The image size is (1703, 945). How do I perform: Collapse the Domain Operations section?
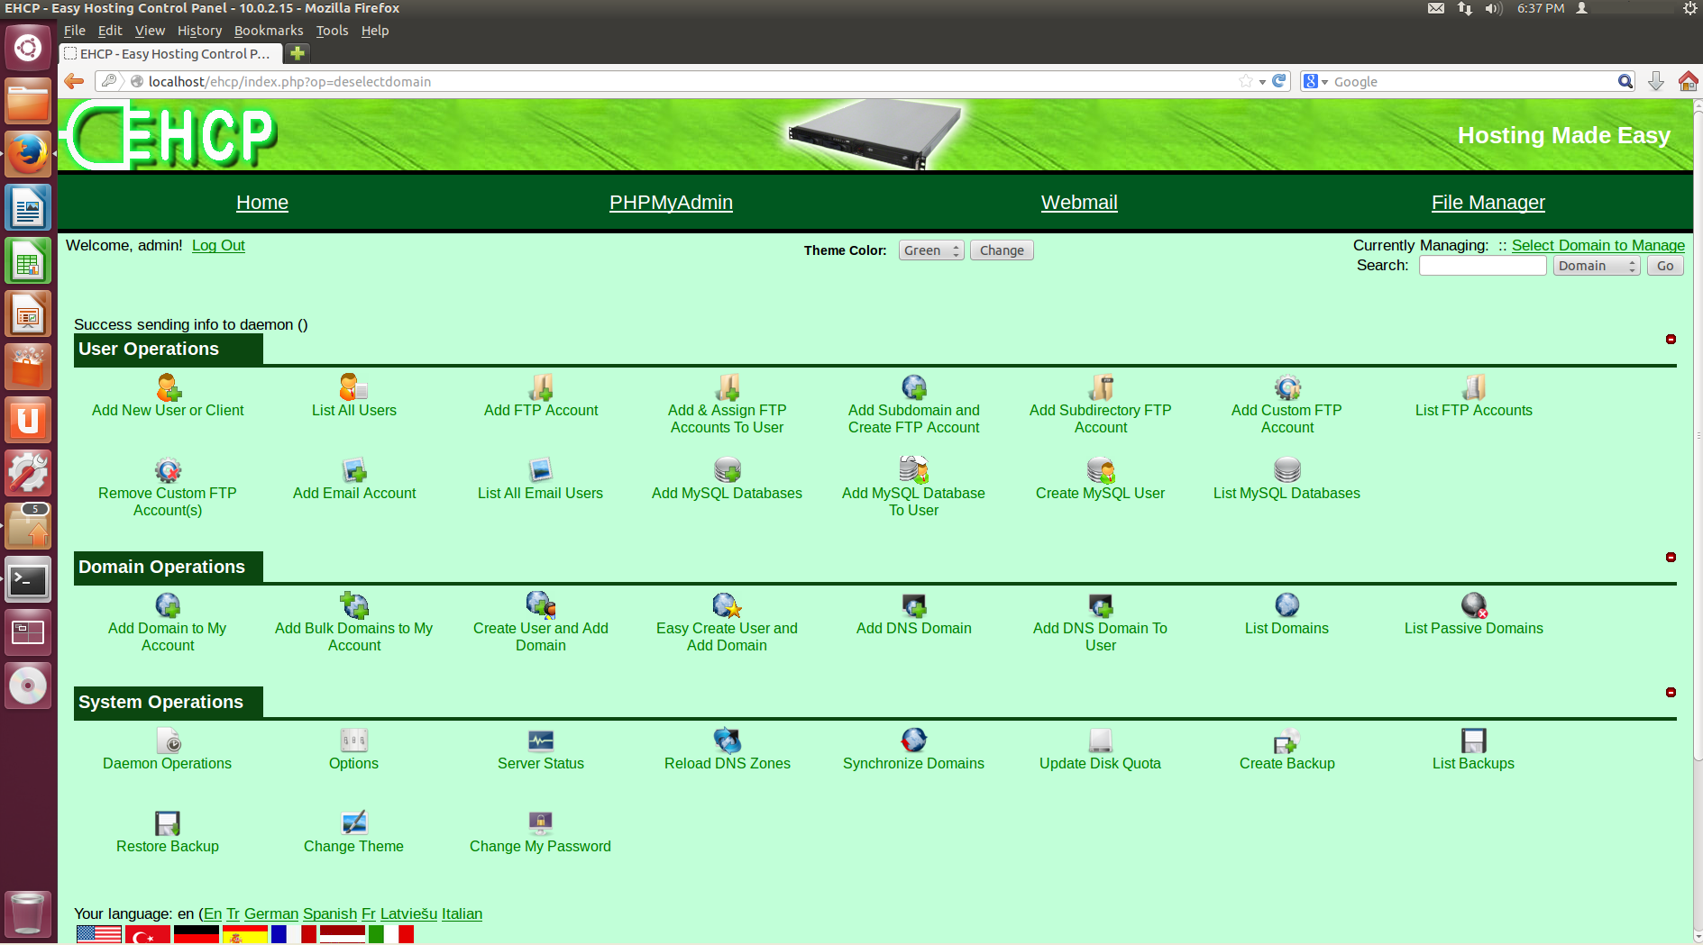[1671, 558]
